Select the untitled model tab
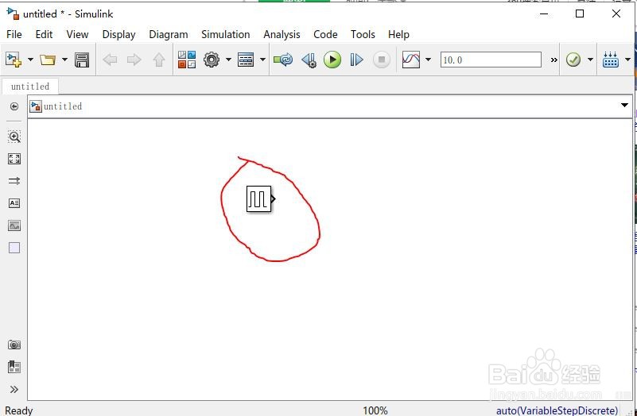This screenshot has height=416, width=637. 30,87
